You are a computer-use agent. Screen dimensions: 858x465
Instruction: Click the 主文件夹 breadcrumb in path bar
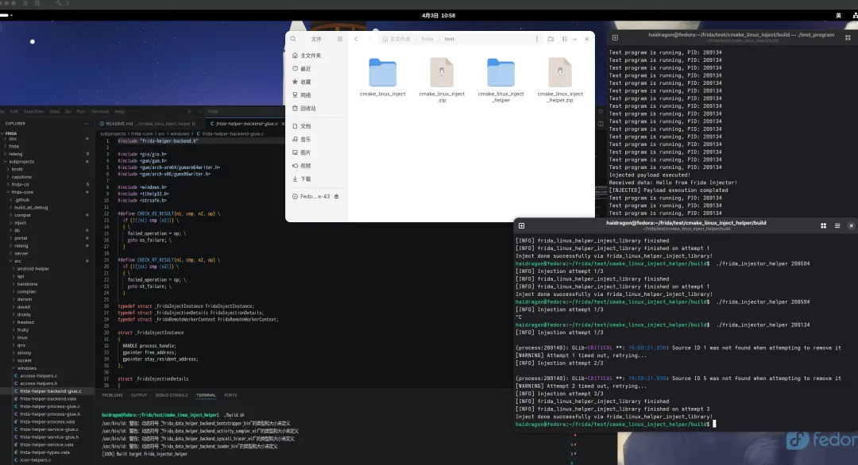(396, 40)
